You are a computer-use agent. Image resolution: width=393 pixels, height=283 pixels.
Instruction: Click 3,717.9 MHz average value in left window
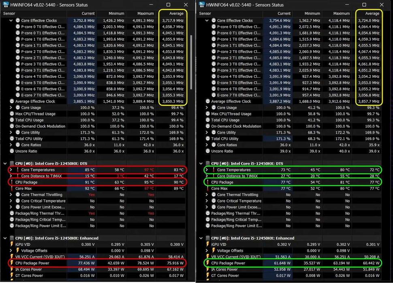point(173,21)
